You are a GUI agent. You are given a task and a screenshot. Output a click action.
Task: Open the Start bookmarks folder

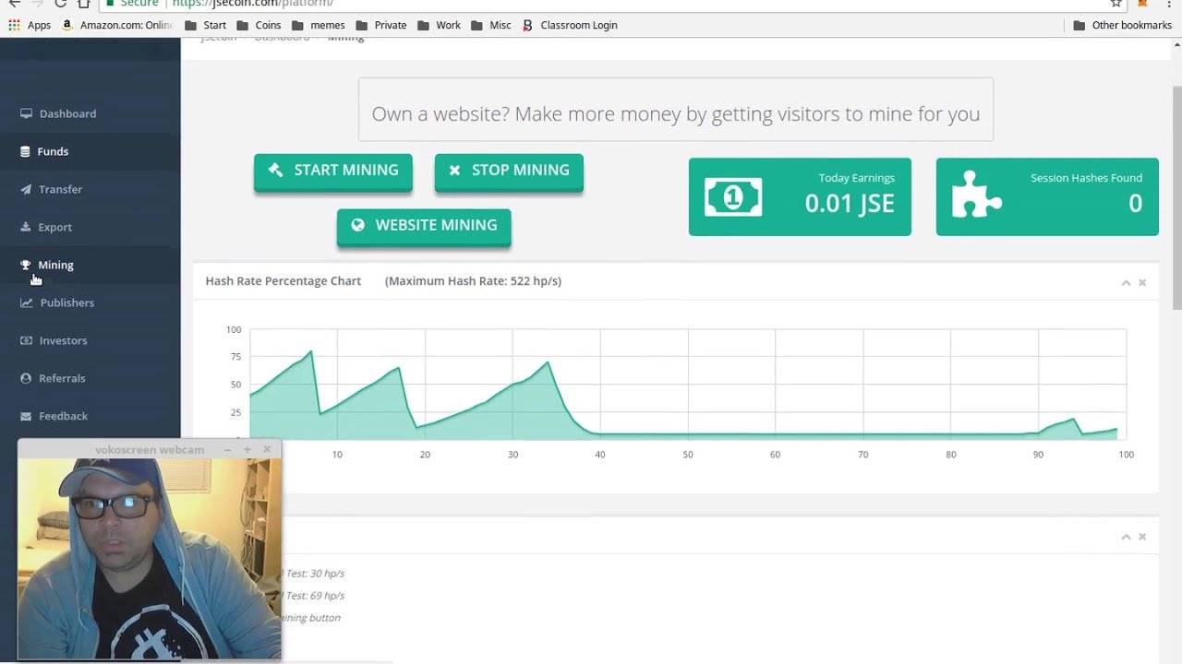(x=205, y=25)
